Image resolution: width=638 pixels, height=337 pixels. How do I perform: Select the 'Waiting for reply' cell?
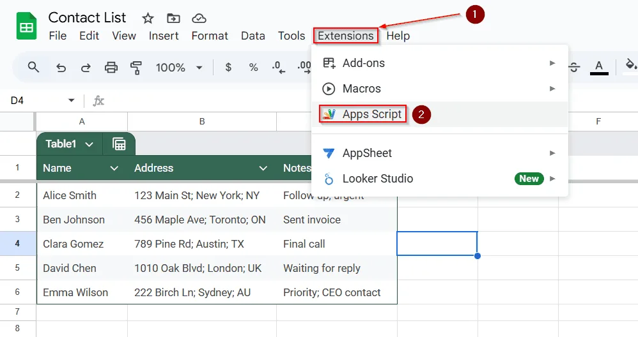pos(336,268)
